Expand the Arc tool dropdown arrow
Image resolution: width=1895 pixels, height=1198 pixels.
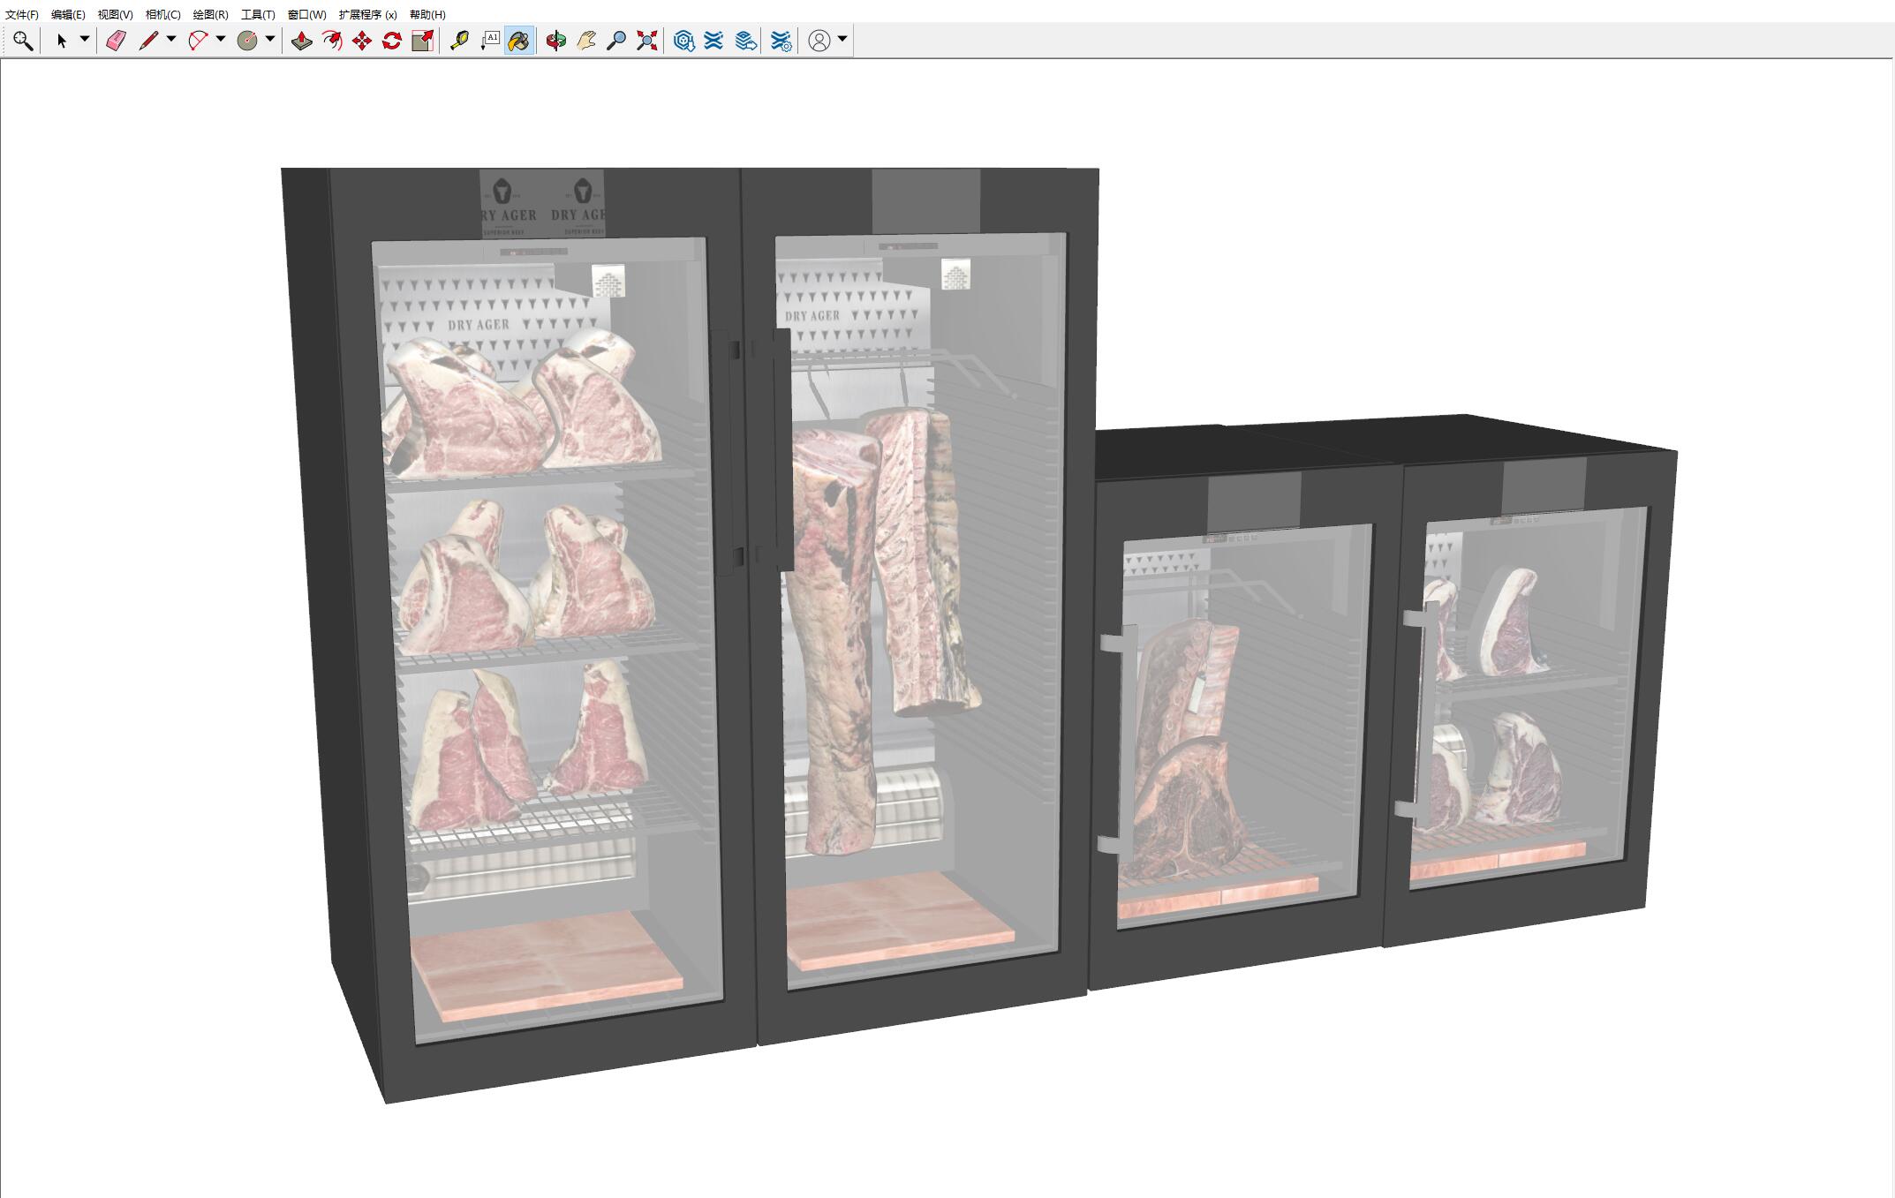(x=221, y=39)
